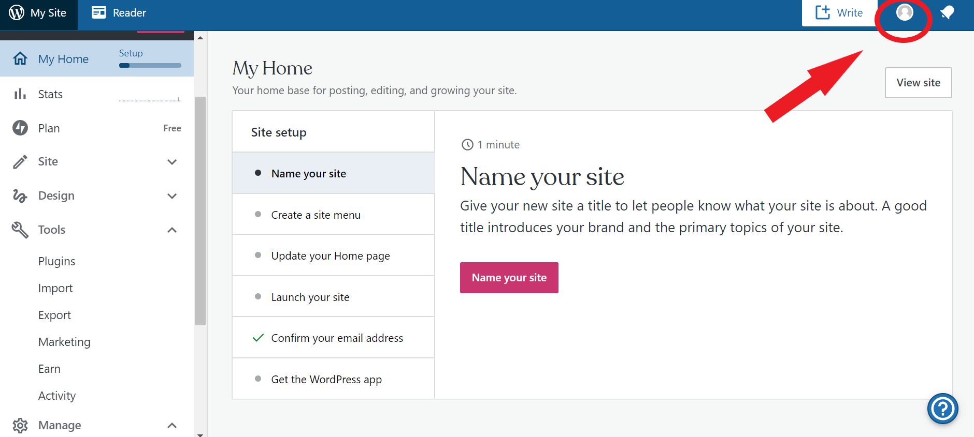Click the View site button
Viewport: 974px width, 437px height.
pos(918,83)
